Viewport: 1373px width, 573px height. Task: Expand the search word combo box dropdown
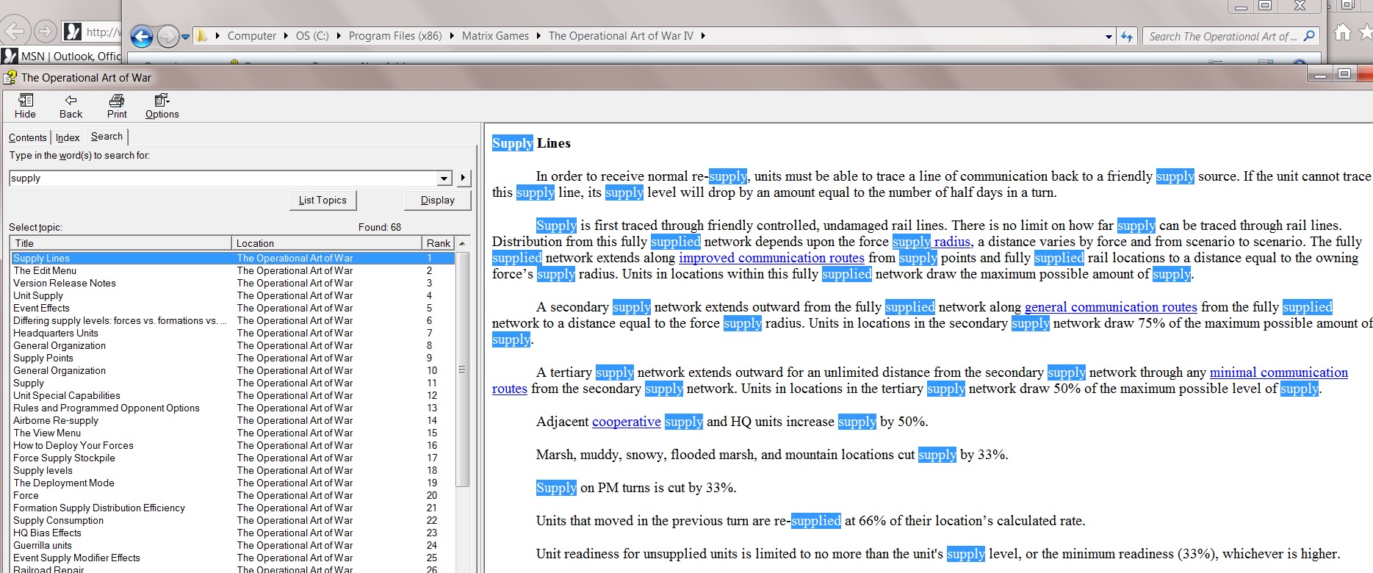(x=444, y=179)
